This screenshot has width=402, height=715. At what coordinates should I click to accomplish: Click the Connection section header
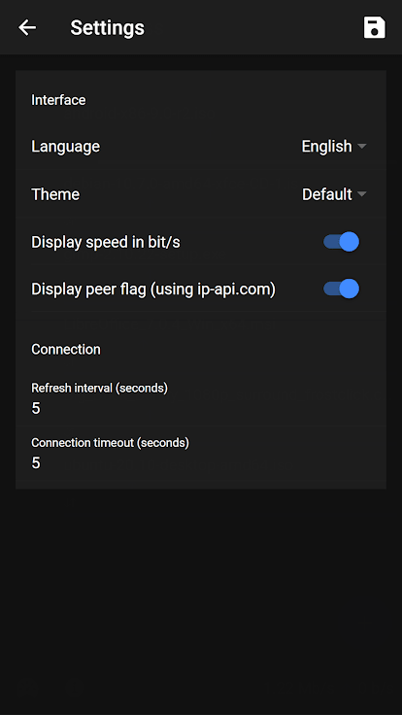66,350
